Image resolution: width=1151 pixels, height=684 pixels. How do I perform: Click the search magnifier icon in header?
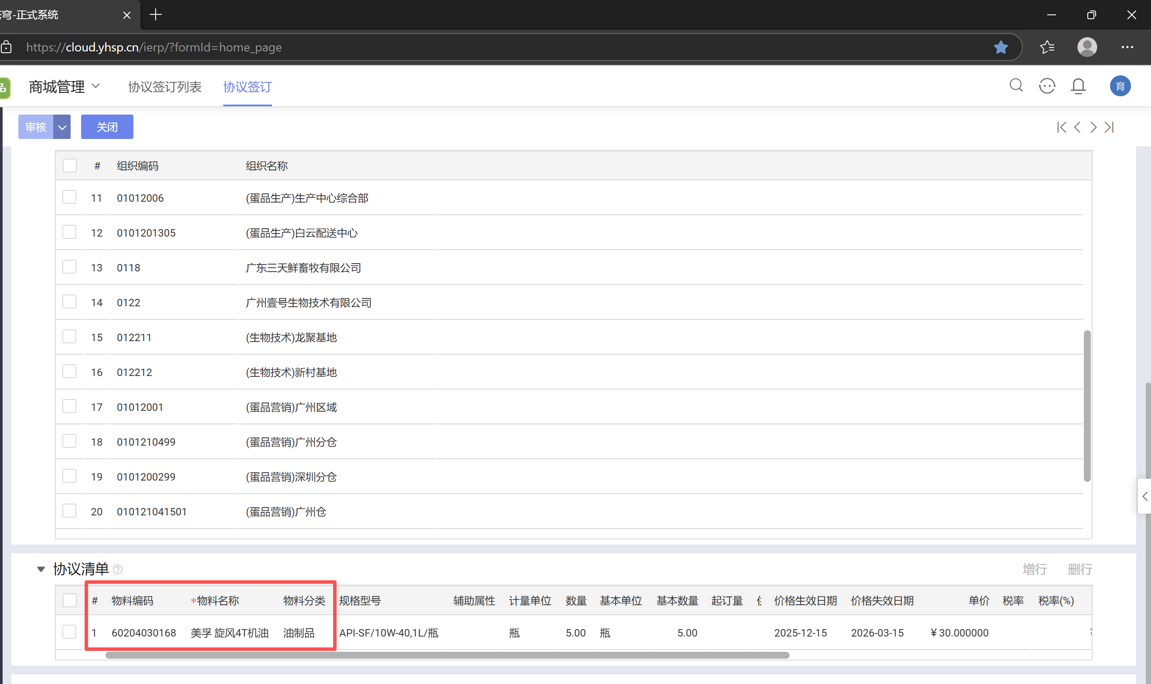tap(1016, 86)
